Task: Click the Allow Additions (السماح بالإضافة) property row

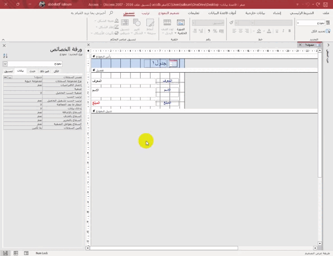Action: pos(42,112)
